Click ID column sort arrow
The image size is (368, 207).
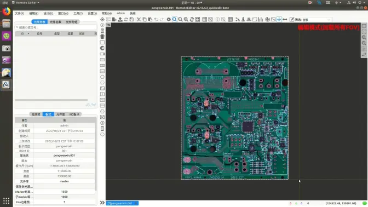point(28,34)
